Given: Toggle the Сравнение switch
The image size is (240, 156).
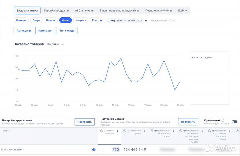Looking at the screenshot, I should click(x=235, y=122).
